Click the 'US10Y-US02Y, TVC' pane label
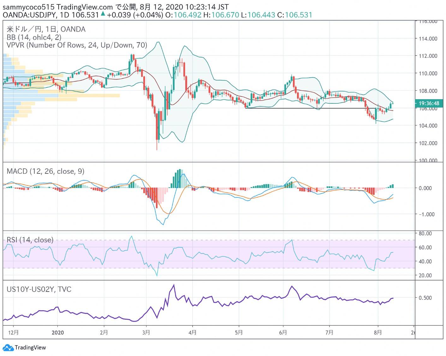The image size is (446, 356). coord(39,289)
